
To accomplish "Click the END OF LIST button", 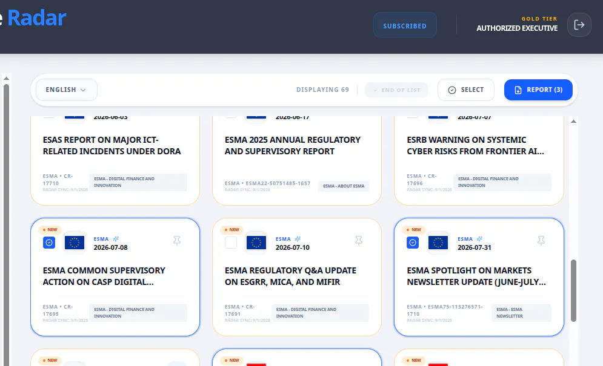I will pyautogui.click(x=396, y=90).
